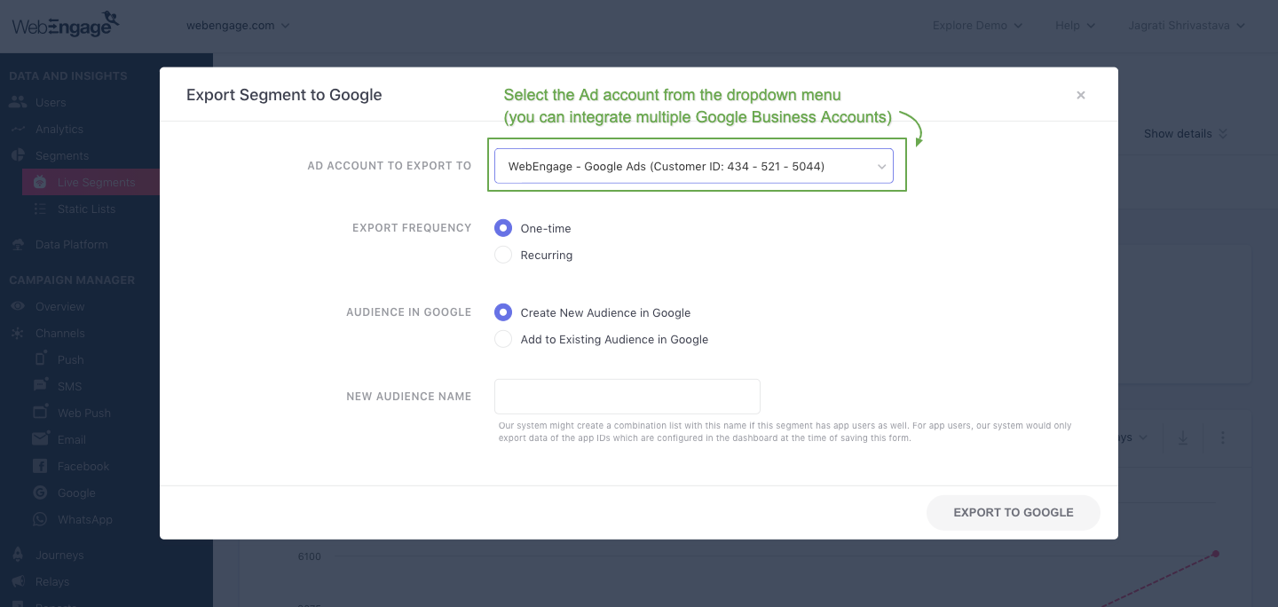Screen dimensions: 1278x607
Task: Open the Facebook channel link
Action: pyautogui.click(x=83, y=466)
